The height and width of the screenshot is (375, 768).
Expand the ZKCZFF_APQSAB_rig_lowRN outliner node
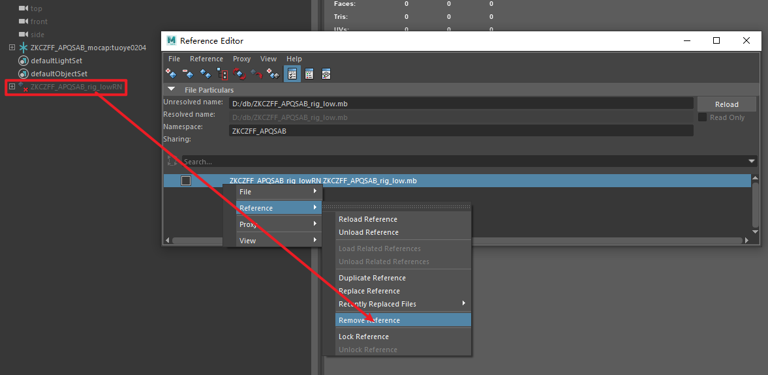coord(12,86)
